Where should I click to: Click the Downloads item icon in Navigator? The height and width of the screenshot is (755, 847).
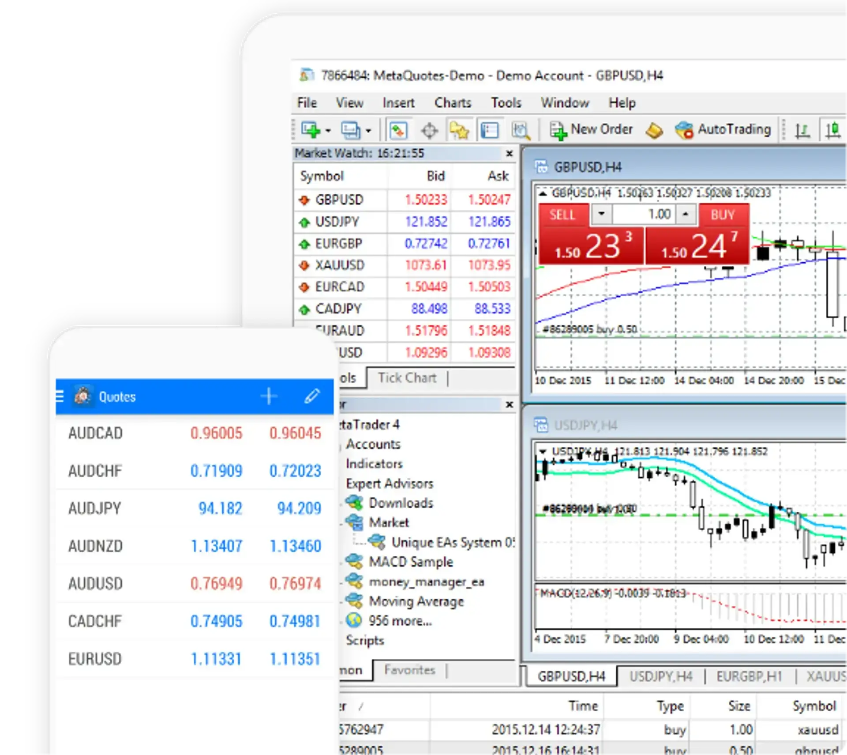click(x=354, y=503)
